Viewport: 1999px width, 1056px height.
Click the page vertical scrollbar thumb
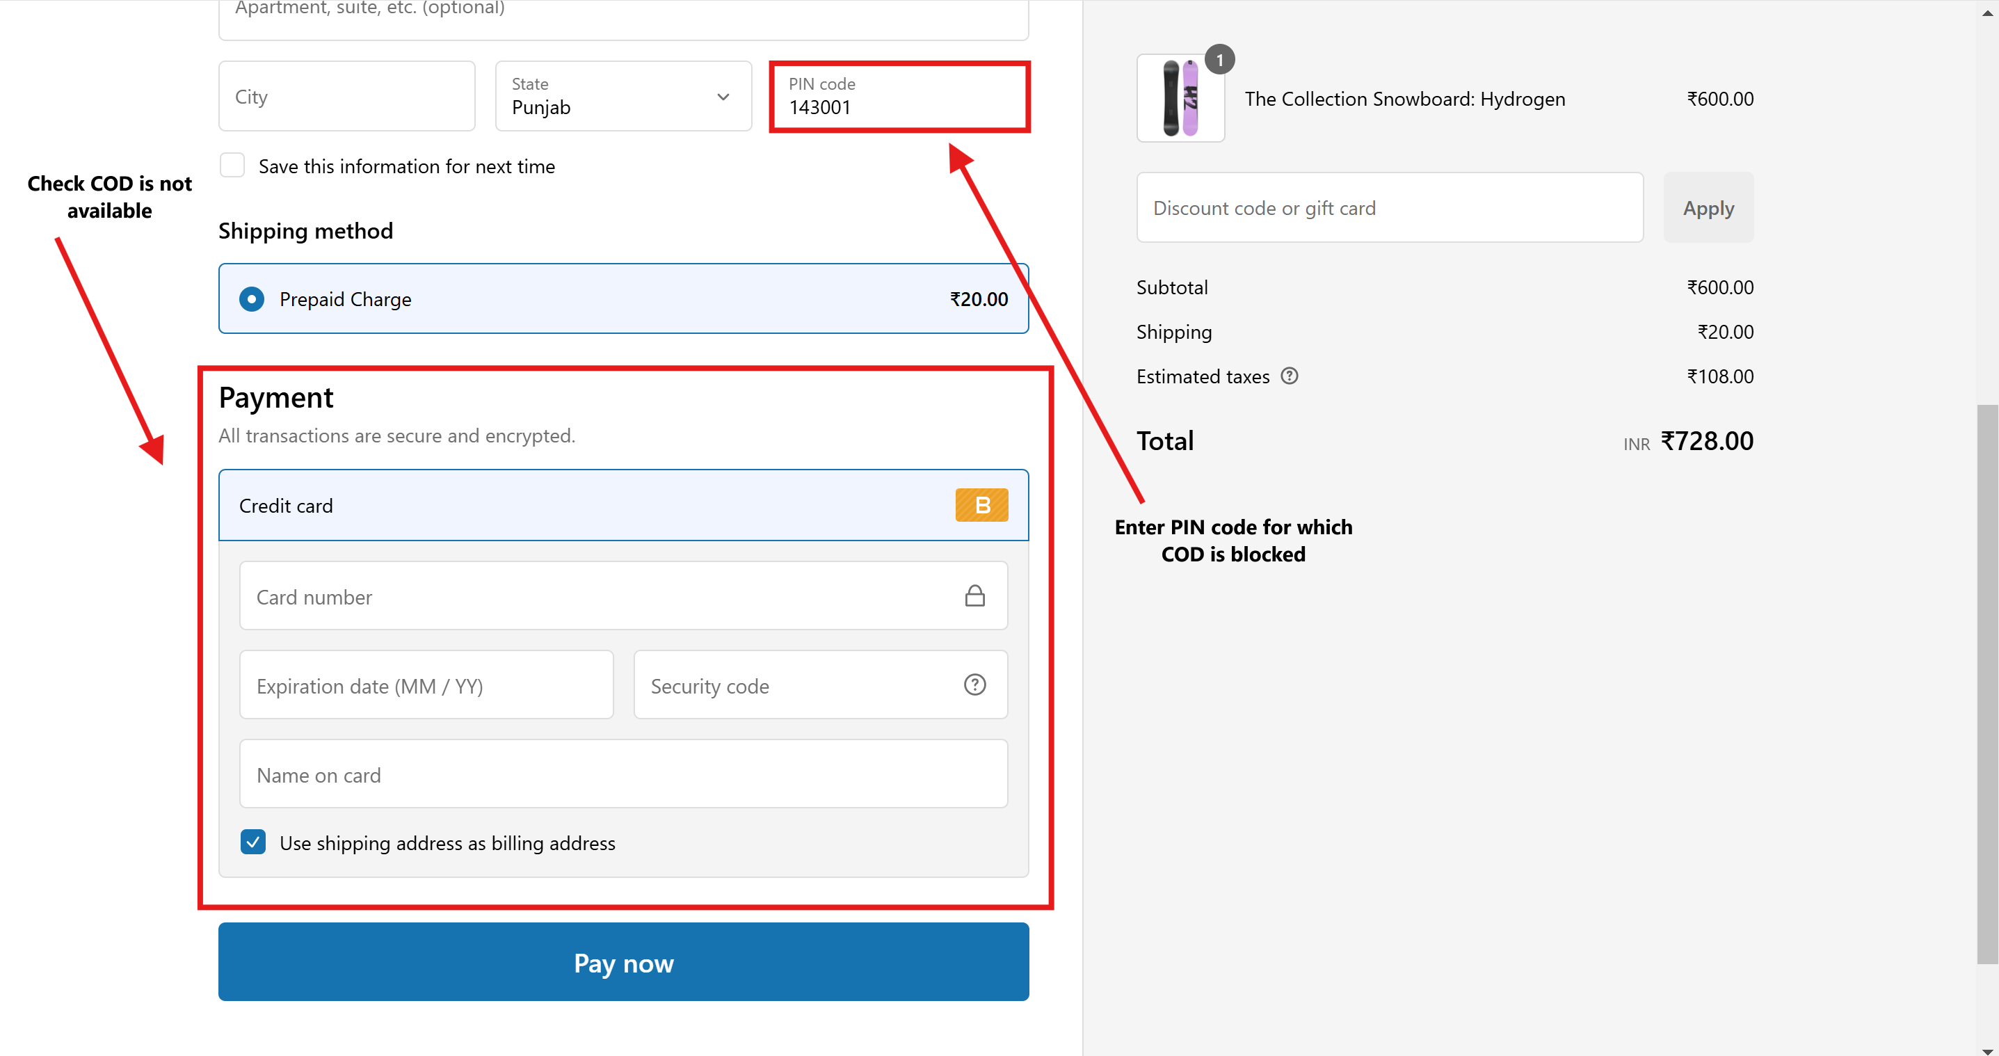1986,683
